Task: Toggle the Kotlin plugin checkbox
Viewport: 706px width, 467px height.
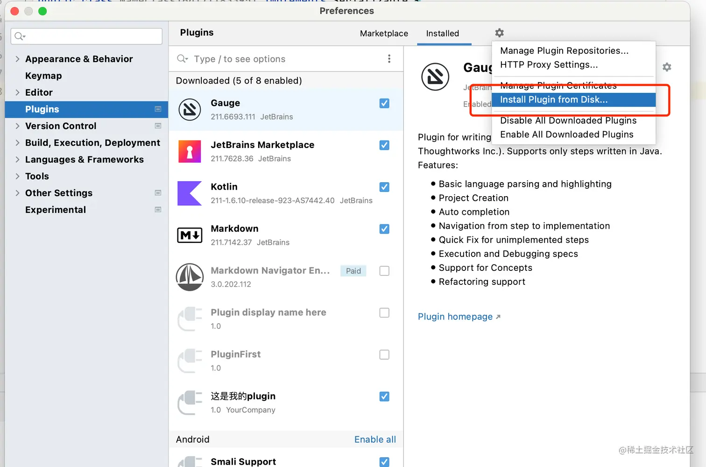Action: (384, 187)
